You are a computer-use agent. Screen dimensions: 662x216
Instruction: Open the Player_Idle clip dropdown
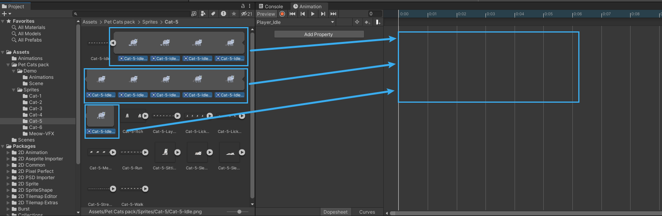pyautogui.click(x=333, y=22)
